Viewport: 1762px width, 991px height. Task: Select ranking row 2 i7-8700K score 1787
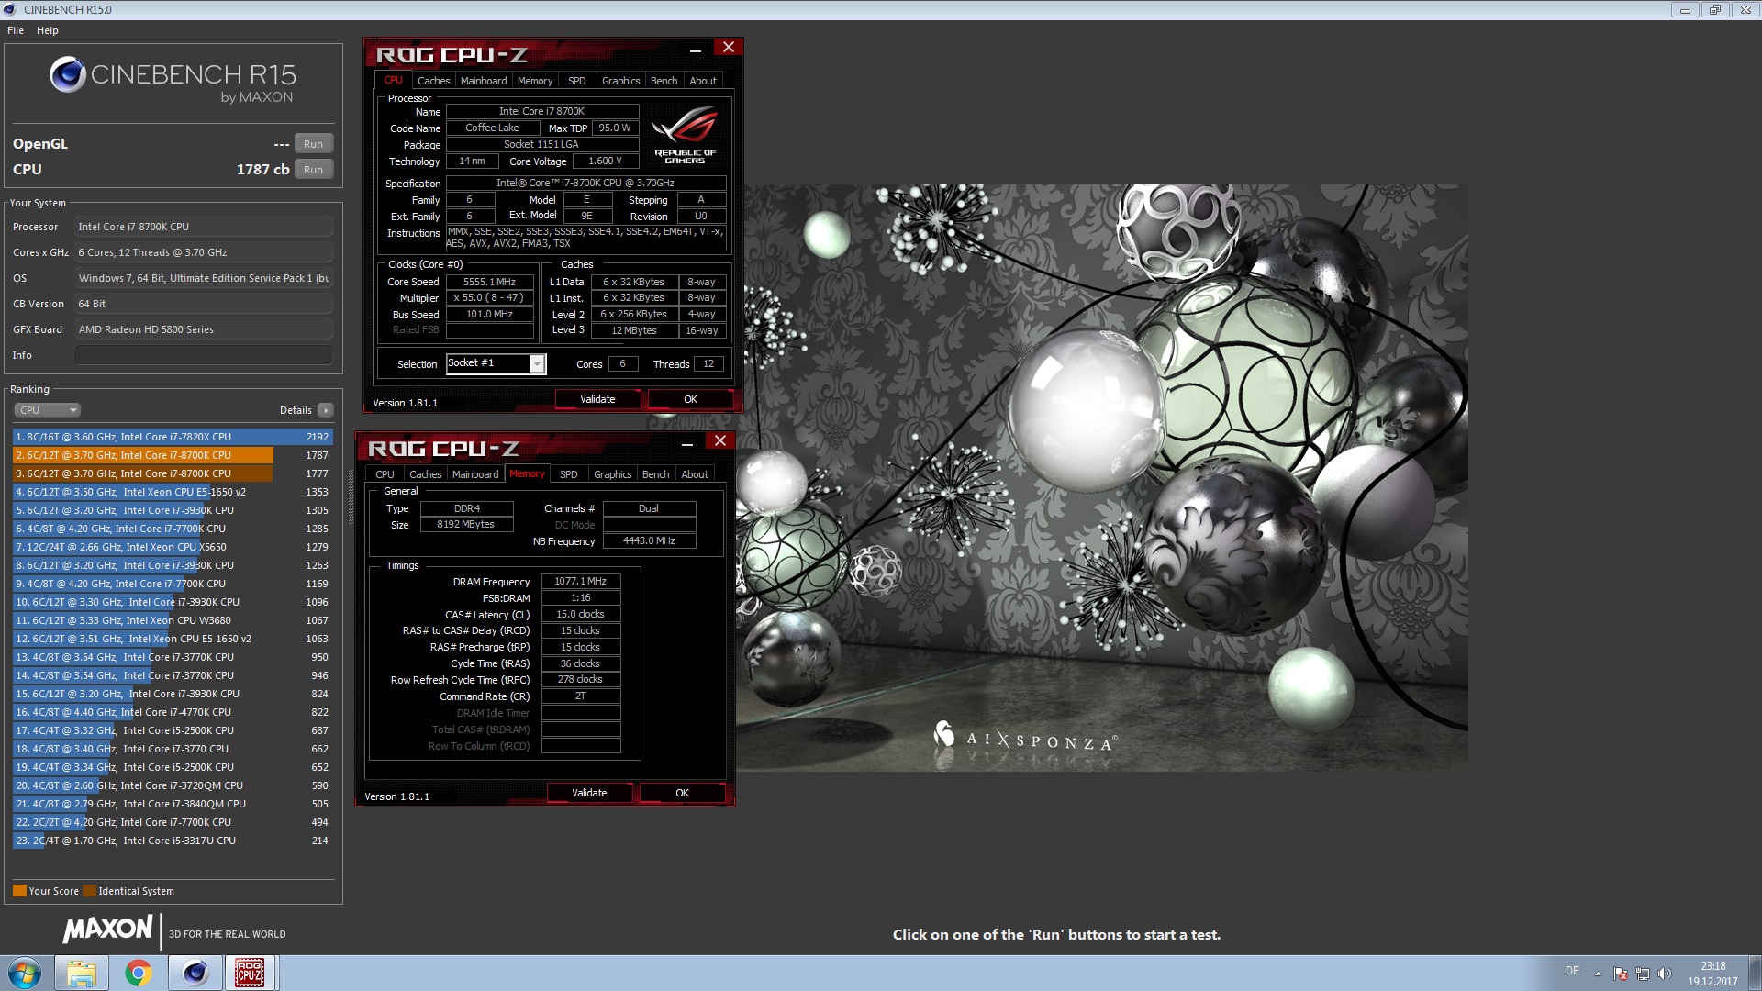(x=173, y=455)
